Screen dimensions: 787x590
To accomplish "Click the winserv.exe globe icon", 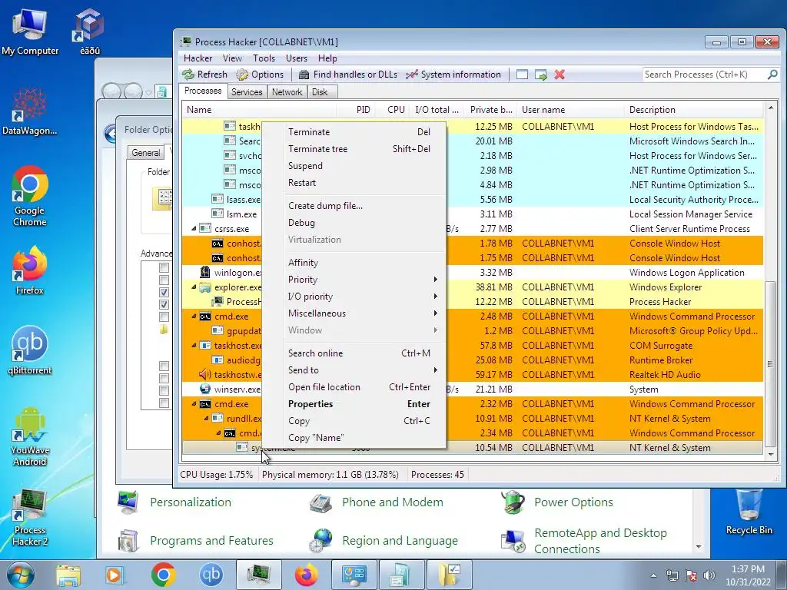I will coord(204,389).
